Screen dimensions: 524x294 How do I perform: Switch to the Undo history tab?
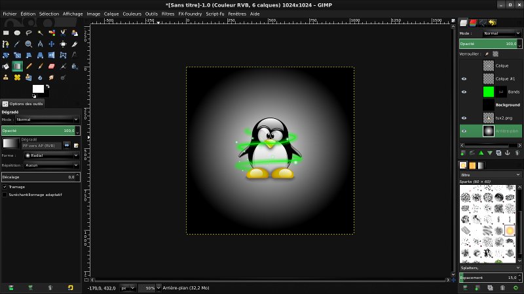(492, 23)
